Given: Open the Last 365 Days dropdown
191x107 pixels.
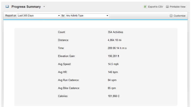Looking at the screenshot, I should coord(39,15).
